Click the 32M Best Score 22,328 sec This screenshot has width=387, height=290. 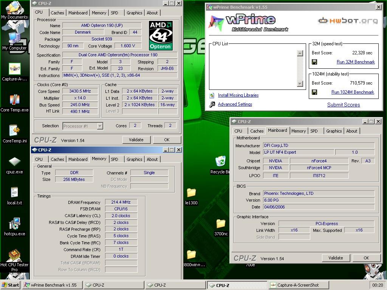click(x=362, y=53)
